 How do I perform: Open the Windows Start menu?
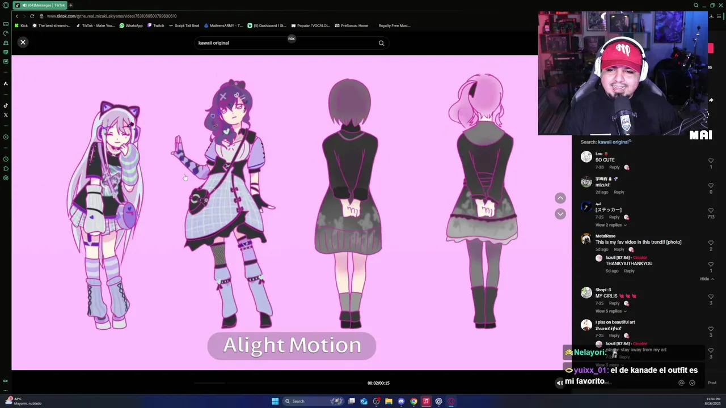275,401
